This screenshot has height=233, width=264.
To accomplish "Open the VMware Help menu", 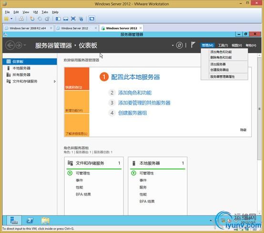I will (55, 12).
